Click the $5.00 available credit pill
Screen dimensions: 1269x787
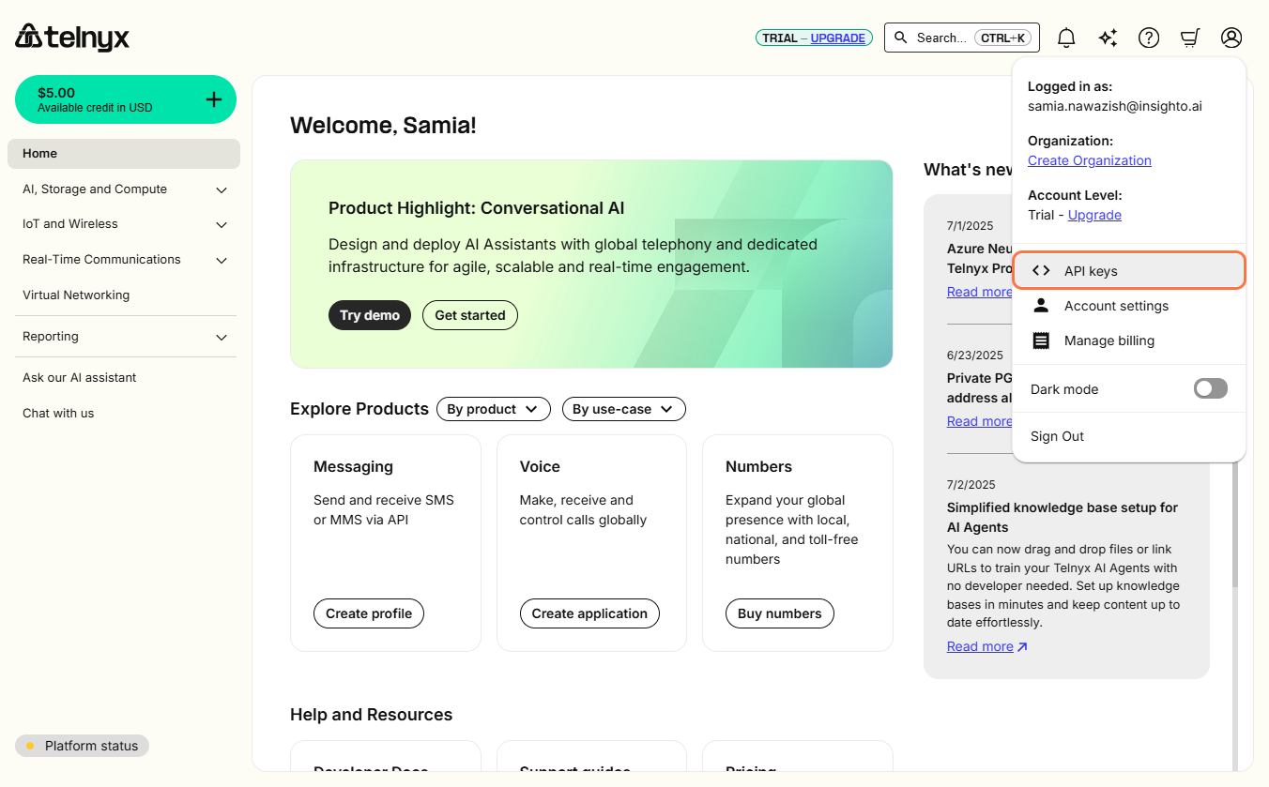point(126,99)
